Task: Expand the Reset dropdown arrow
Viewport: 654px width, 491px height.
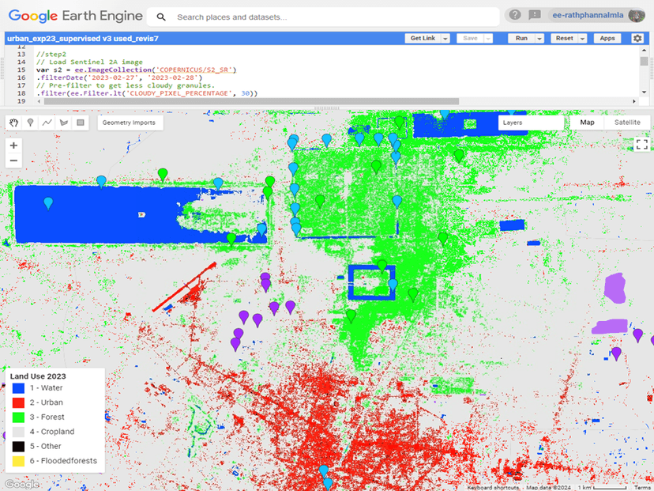Action: pyautogui.click(x=584, y=38)
